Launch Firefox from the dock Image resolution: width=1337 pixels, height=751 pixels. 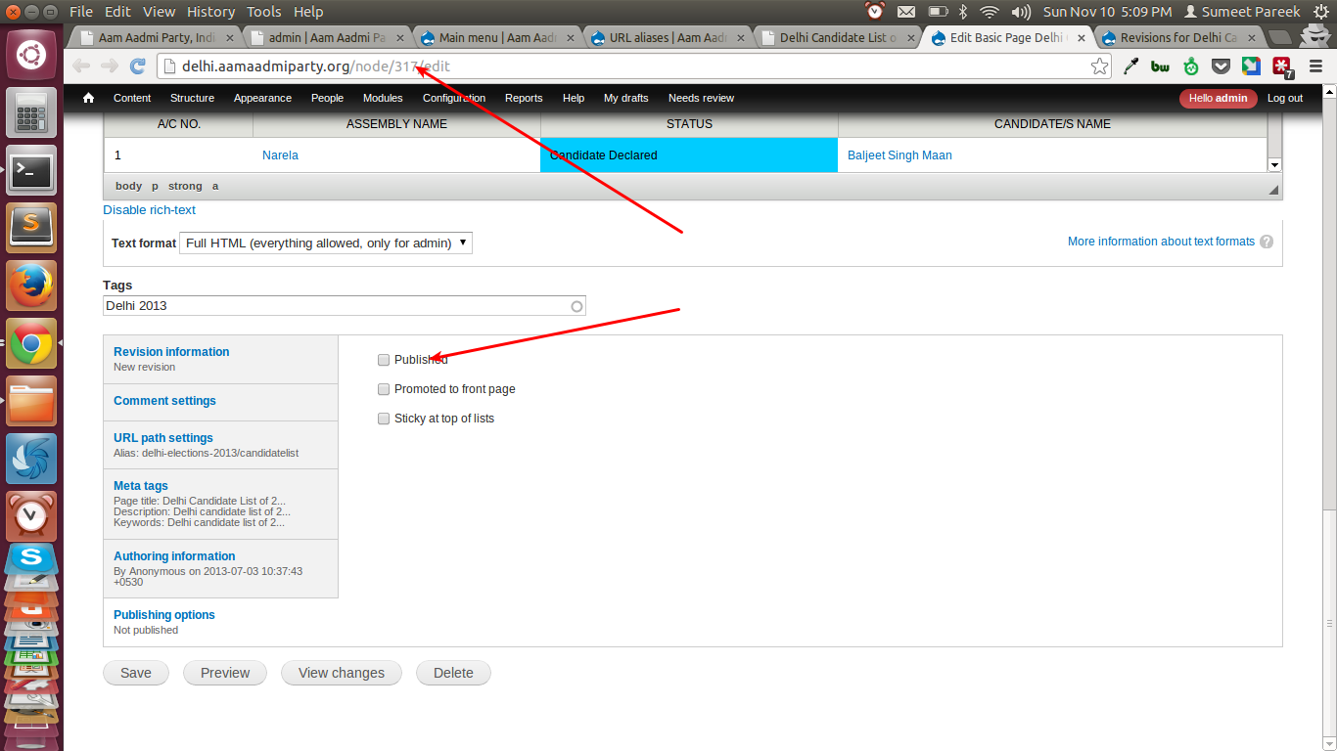click(31, 286)
